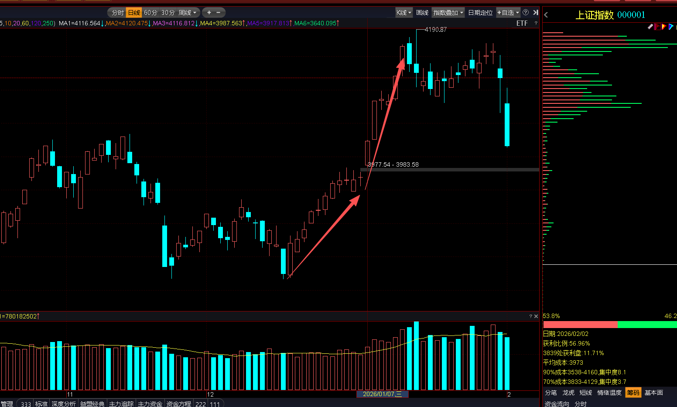This screenshot has height=407, width=677.
Task: Click the zoom in plus button
Action: (x=209, y=13)
